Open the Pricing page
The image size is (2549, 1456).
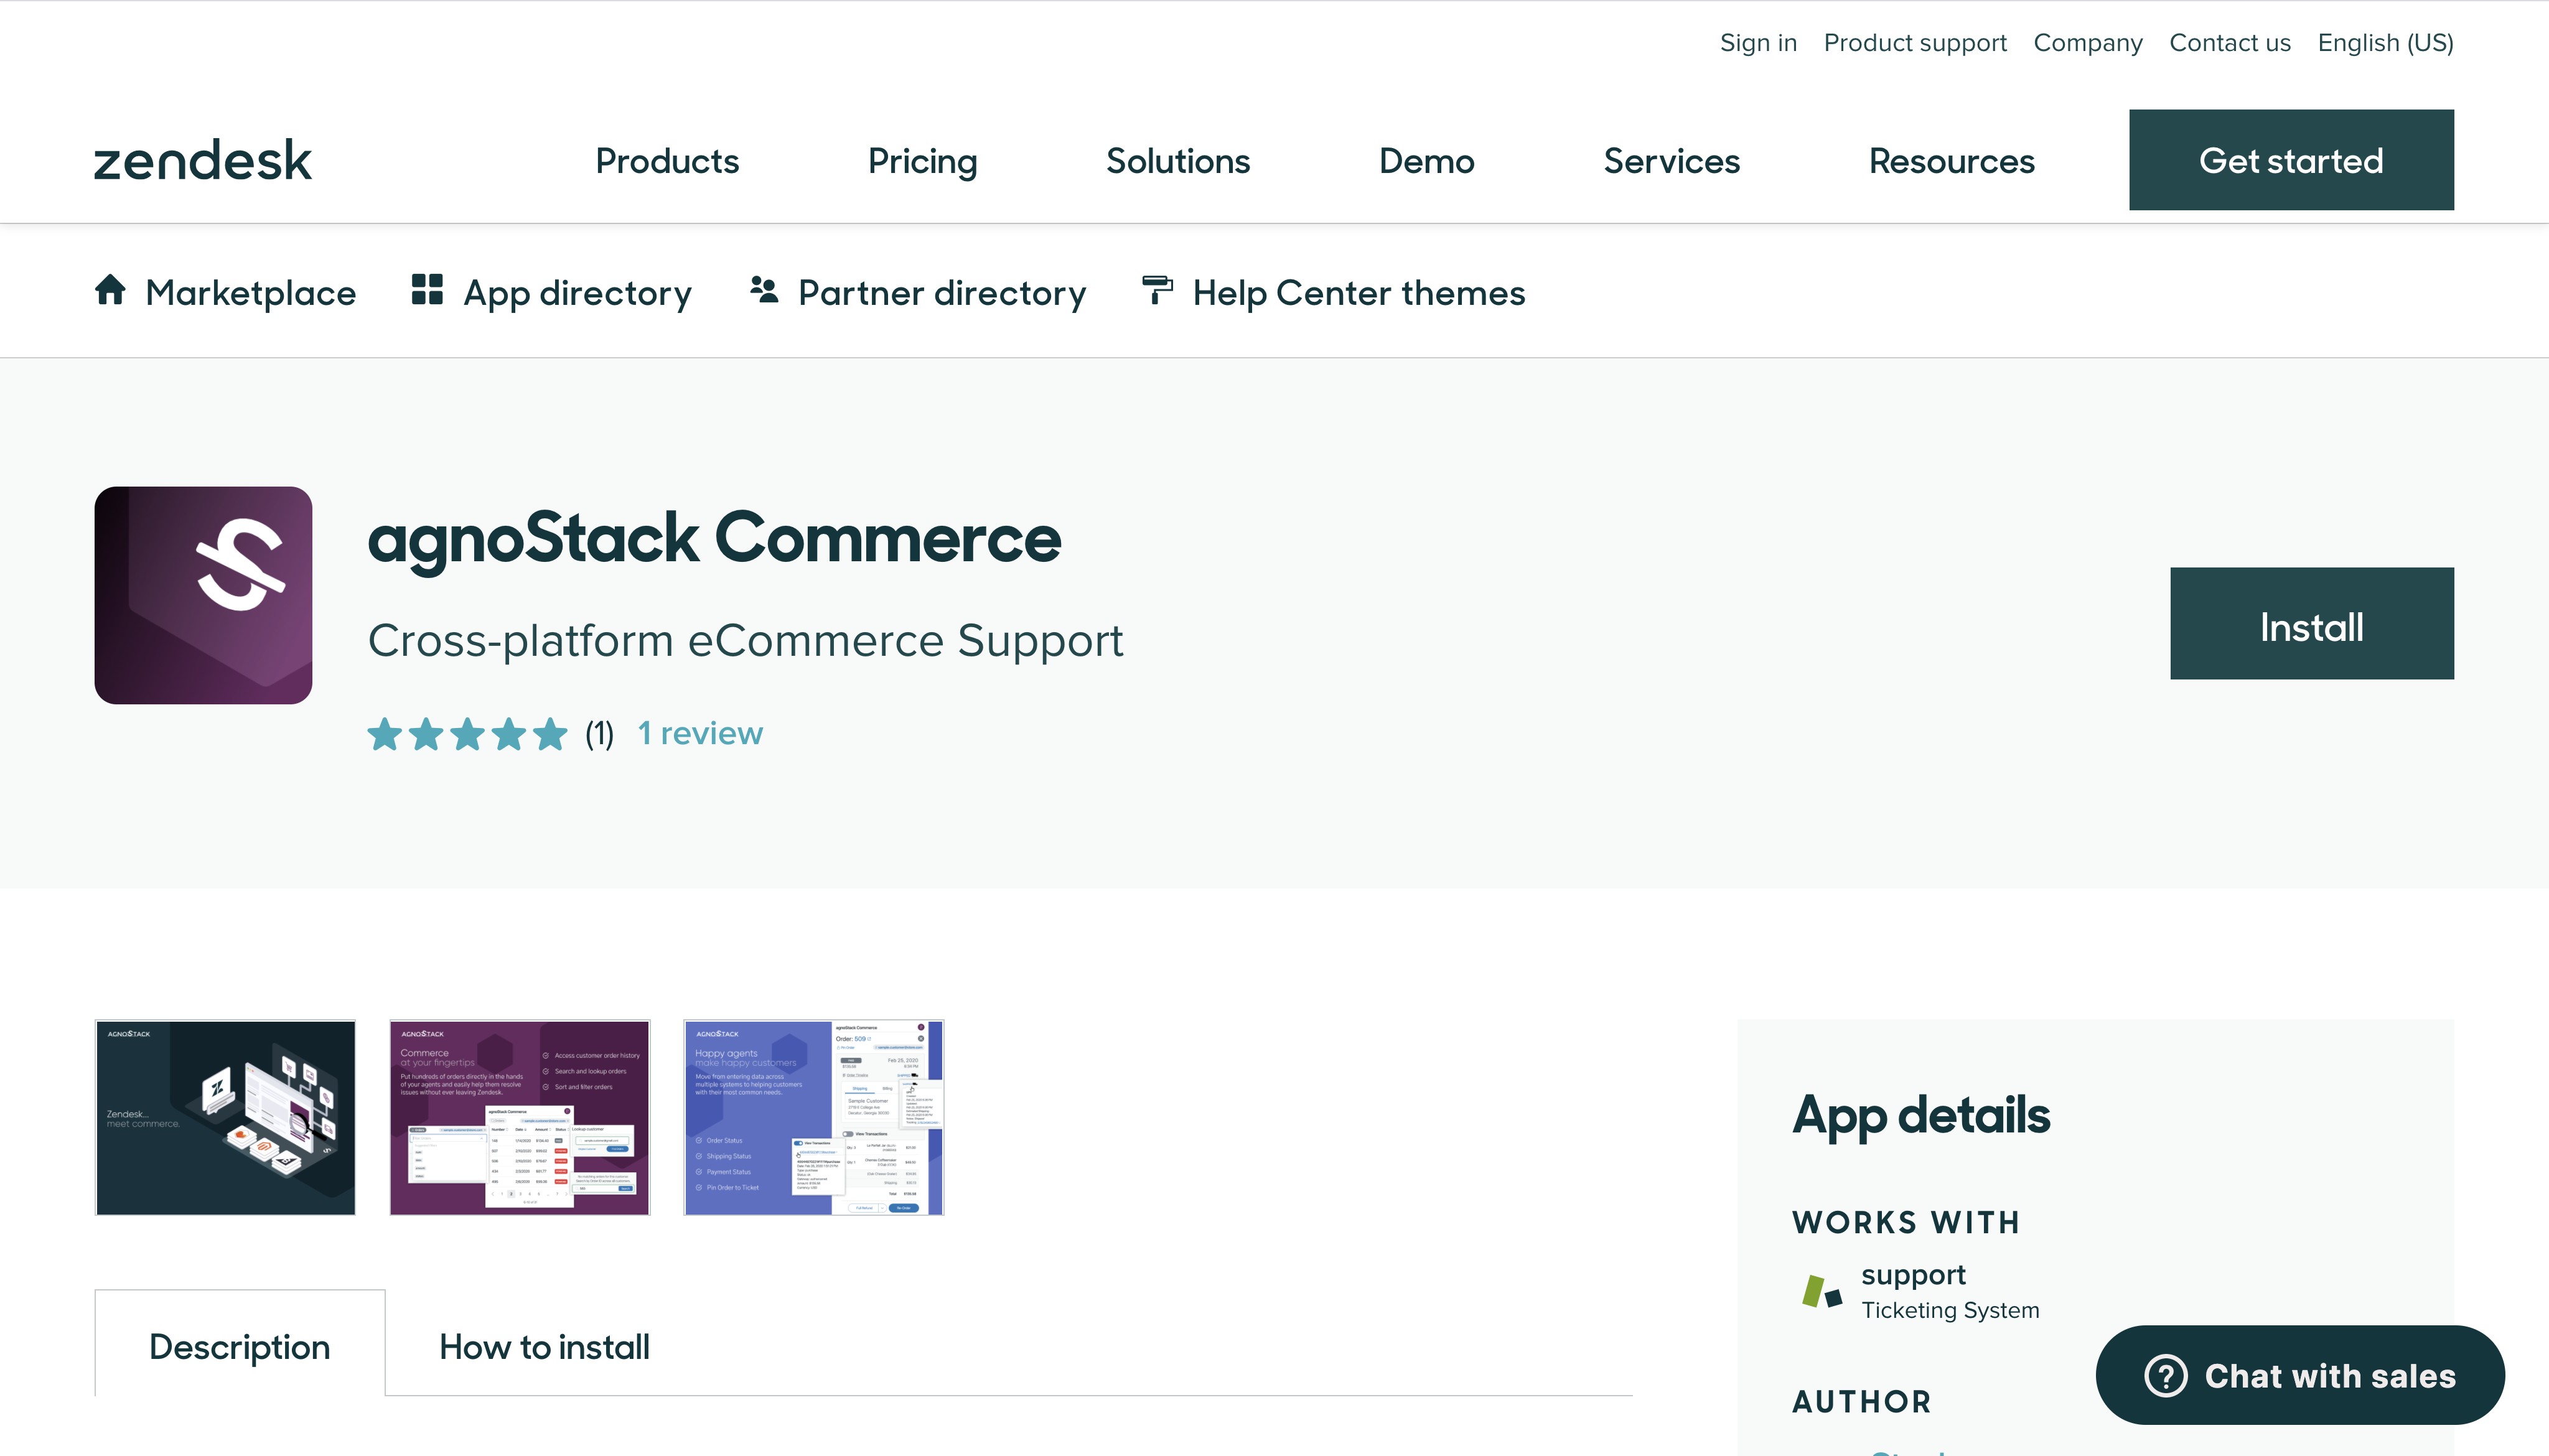pos(922,161)
